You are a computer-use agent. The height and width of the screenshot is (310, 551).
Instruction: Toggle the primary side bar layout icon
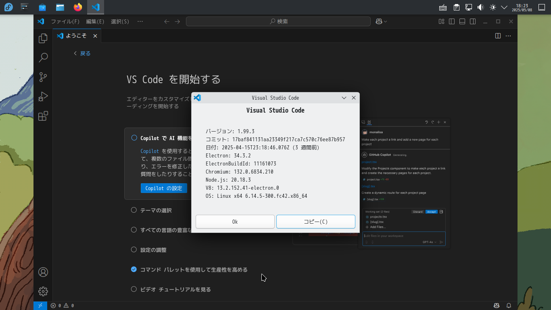tap(452, 21)
